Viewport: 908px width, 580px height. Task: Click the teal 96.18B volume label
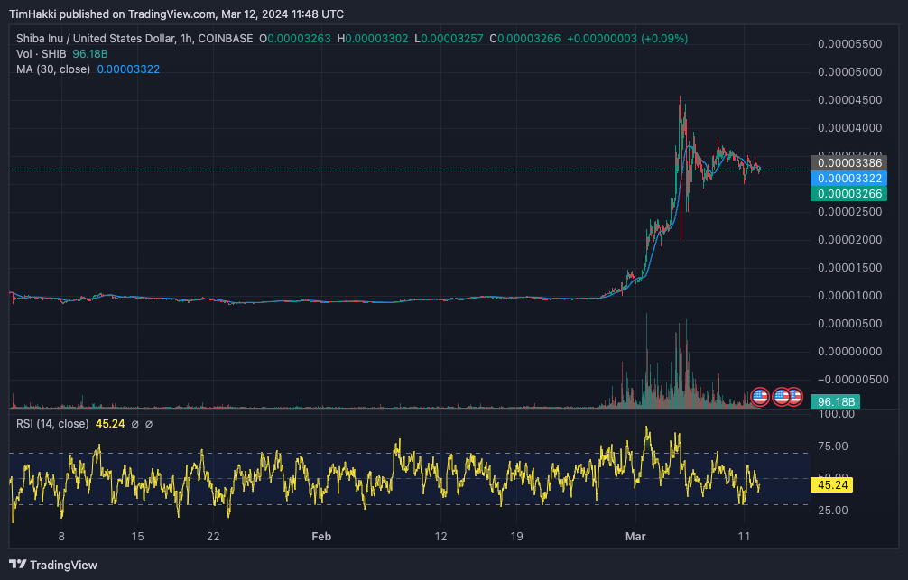click(836, 401)
